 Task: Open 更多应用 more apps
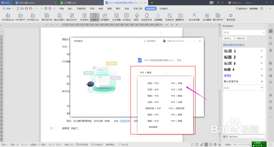[231, 17]
